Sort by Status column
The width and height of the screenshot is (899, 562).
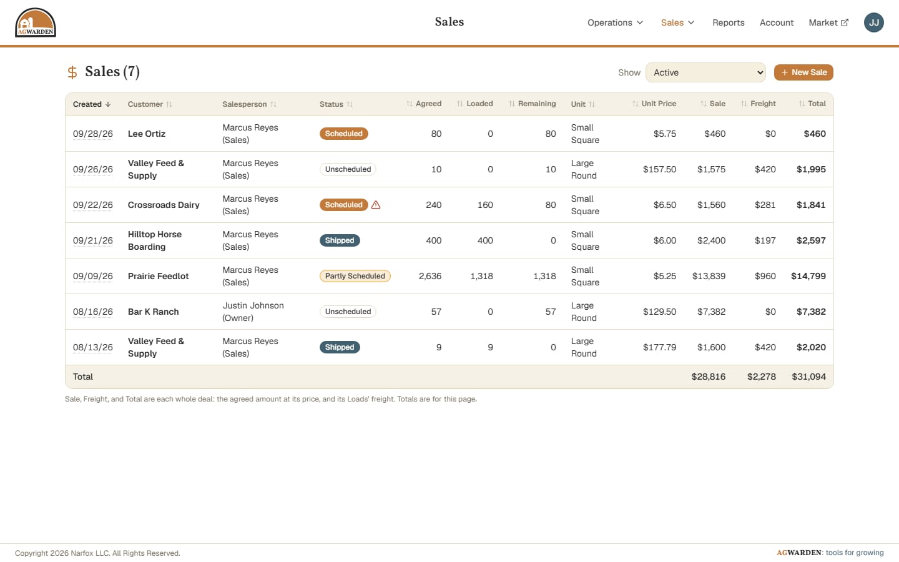tap(336, 104)
